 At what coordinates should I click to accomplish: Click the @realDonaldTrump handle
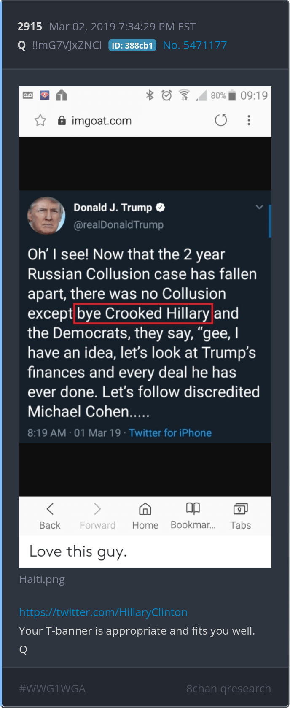[x=118, y=225]
